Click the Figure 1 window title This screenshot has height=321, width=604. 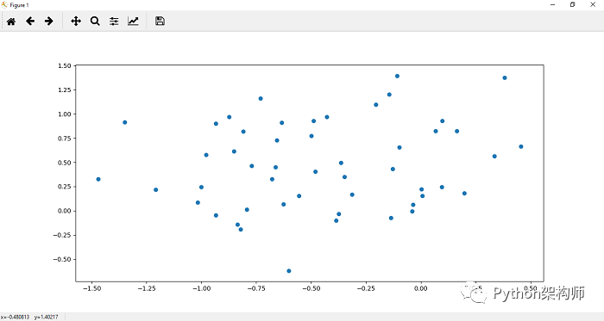(x=19, y=5)
